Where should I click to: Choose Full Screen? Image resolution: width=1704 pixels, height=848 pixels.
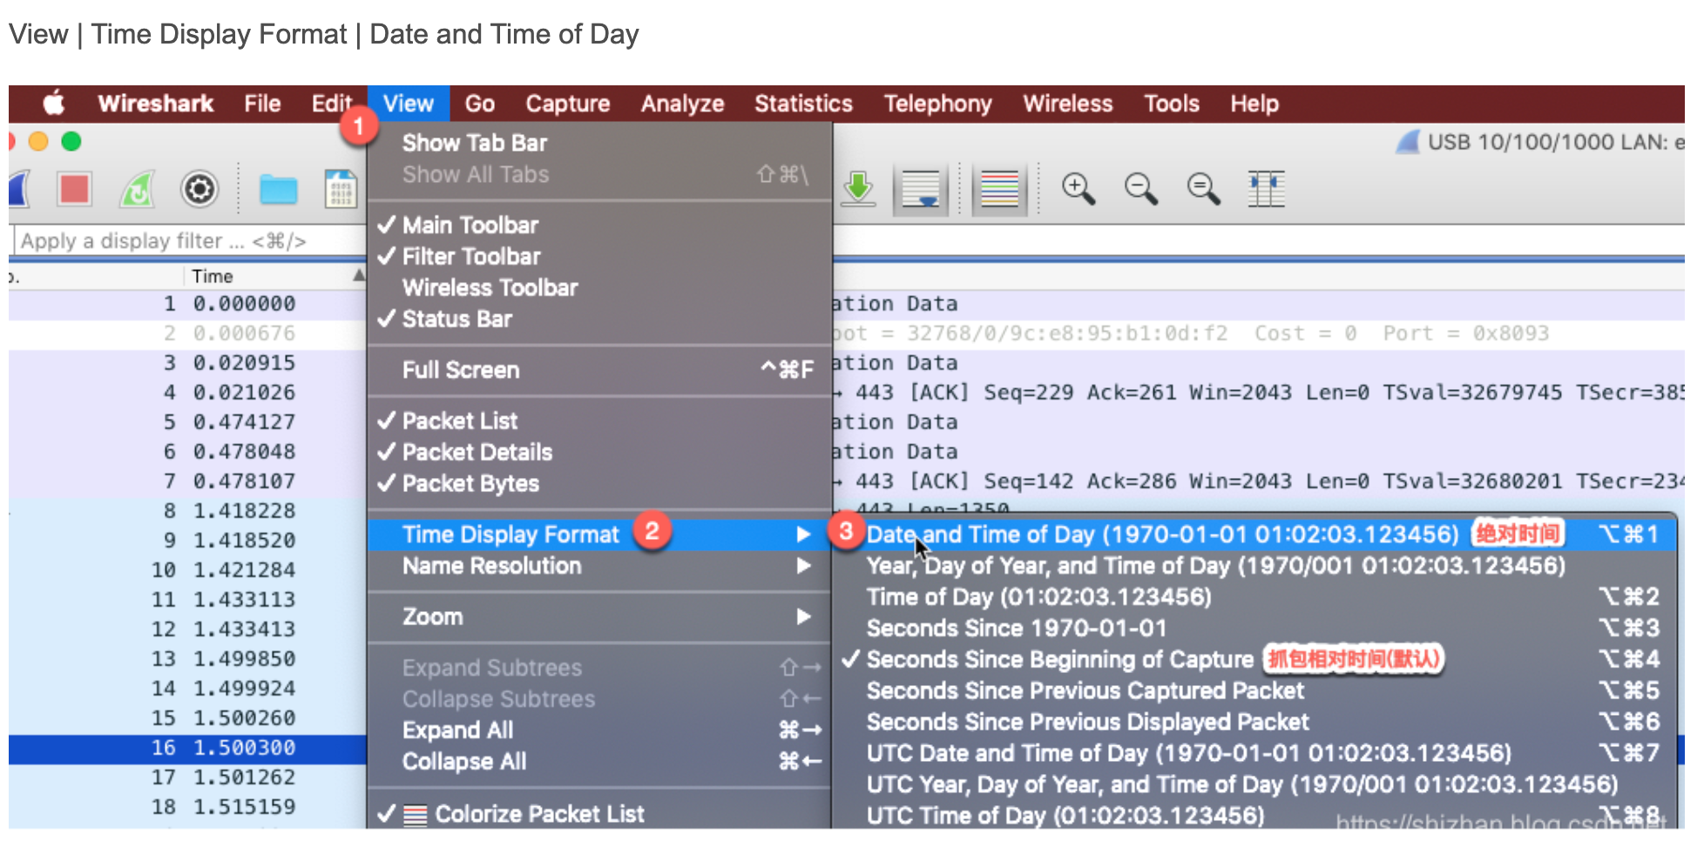[x=599, y=370]
